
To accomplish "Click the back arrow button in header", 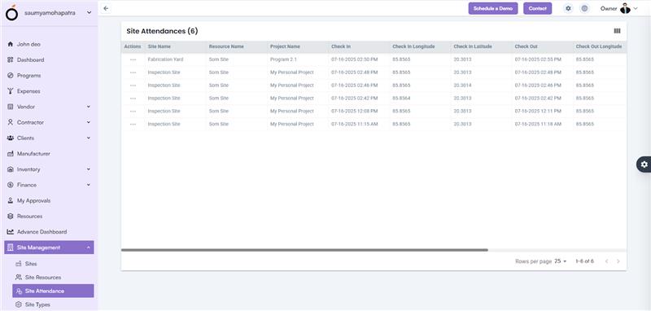I will coord(107,8).
